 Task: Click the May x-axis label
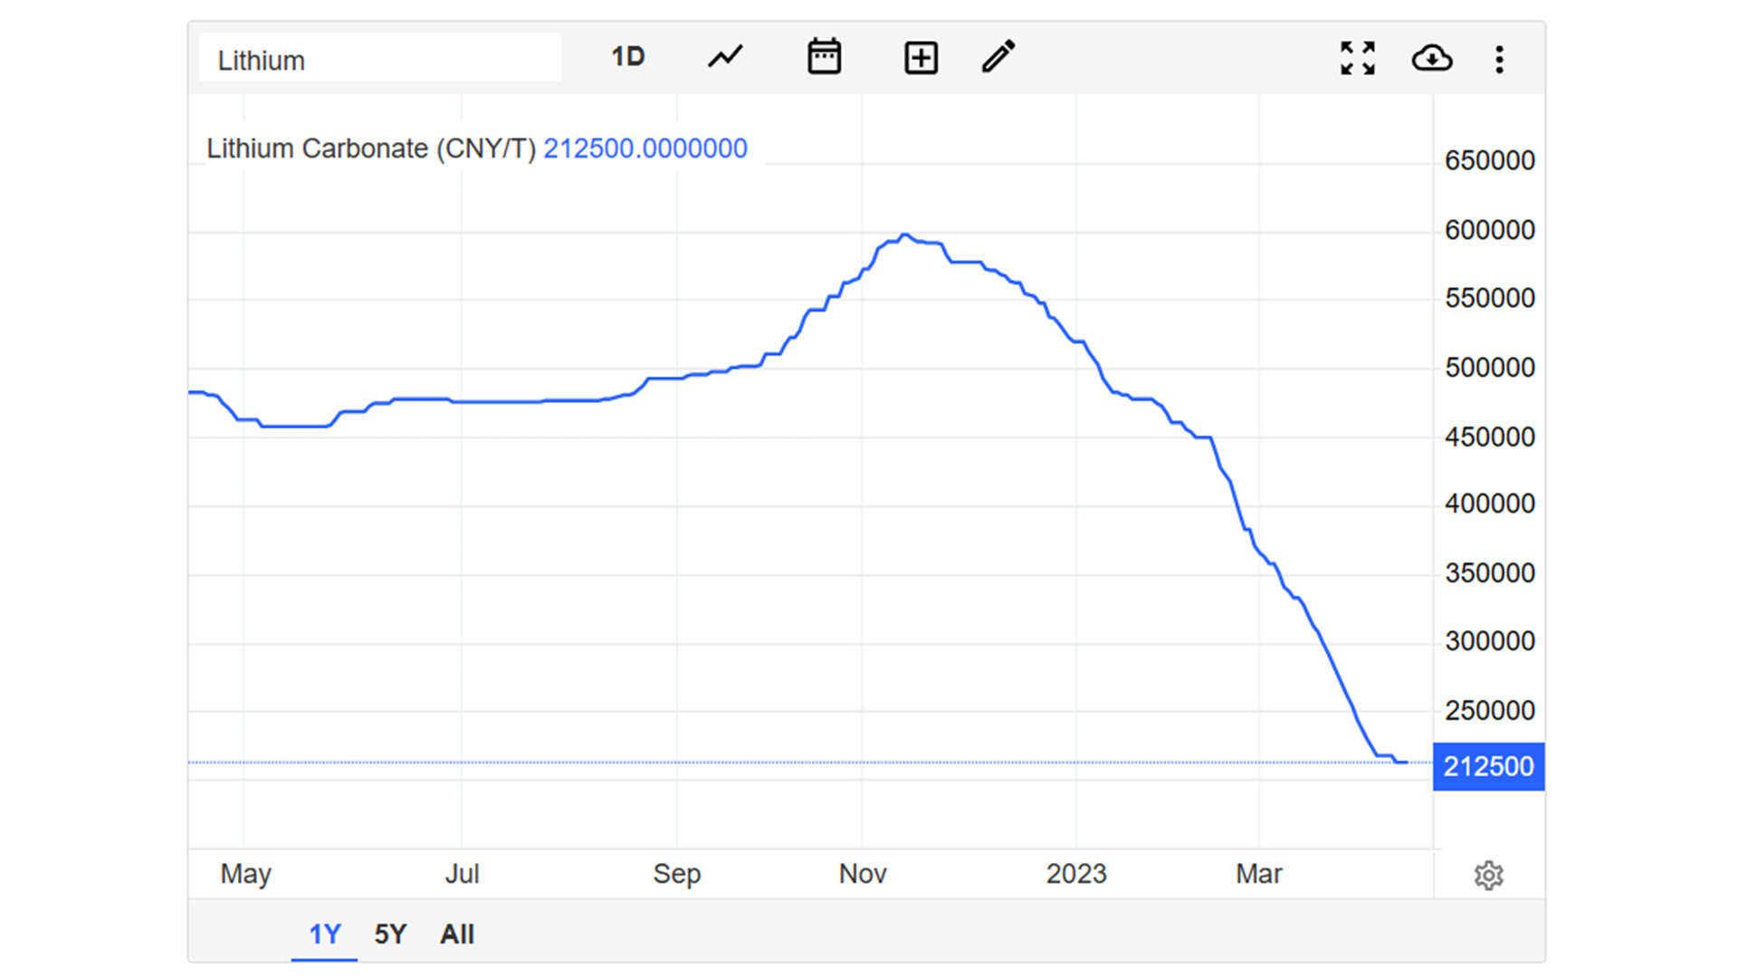click(x=245, y=875)
